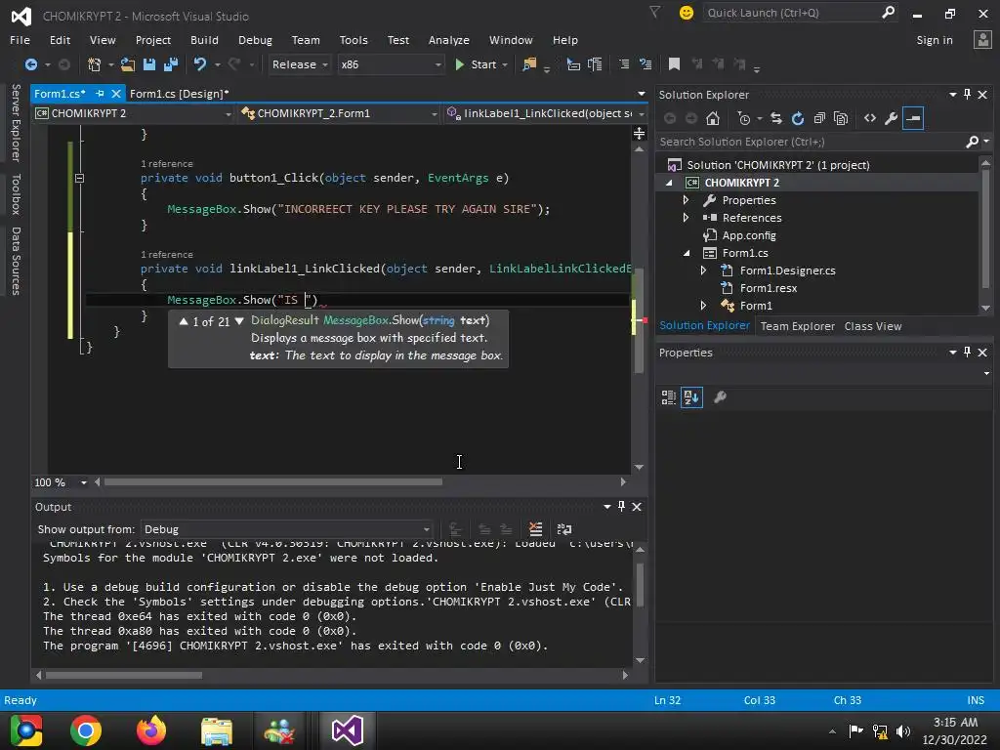The image size is (1000, 750).
Task: Open the CHOMIKRYPT_2.Form1 class dropdown
Action: [x=339, y=113]
